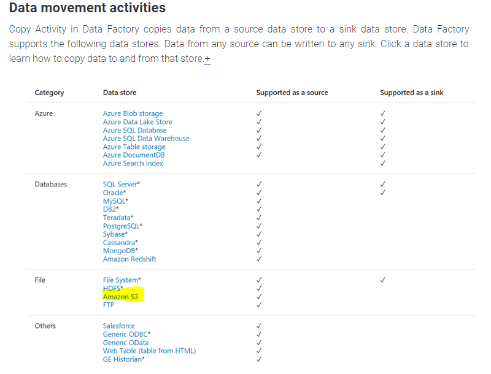The width and height of the screenshot is (491, 374).
Task: Open the File System link
Action: (x=122, y=280)
